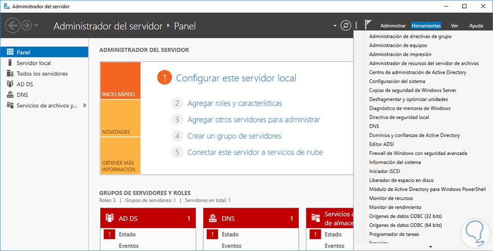The image size is (493, 251).
Task: Open the Ayuda menu
Action: tap(476, 26)
